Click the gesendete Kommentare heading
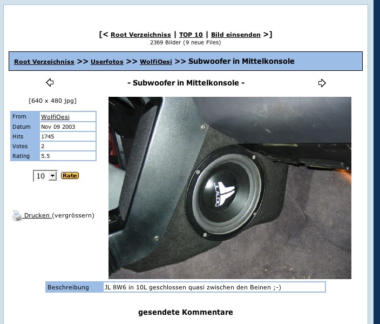Viewport: 380px width, 324px height. [x=185, y=312]
